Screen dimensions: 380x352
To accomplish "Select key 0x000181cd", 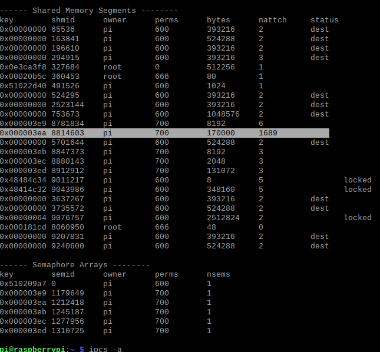I will 23,227.
